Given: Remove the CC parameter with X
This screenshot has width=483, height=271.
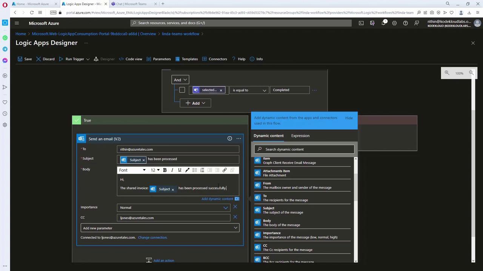Looking at the screenshot, I should [x=235, y=217].
